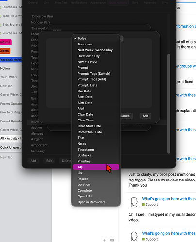196x242 pixels.
Task: Choose List from the action menu
Action: 96,173
